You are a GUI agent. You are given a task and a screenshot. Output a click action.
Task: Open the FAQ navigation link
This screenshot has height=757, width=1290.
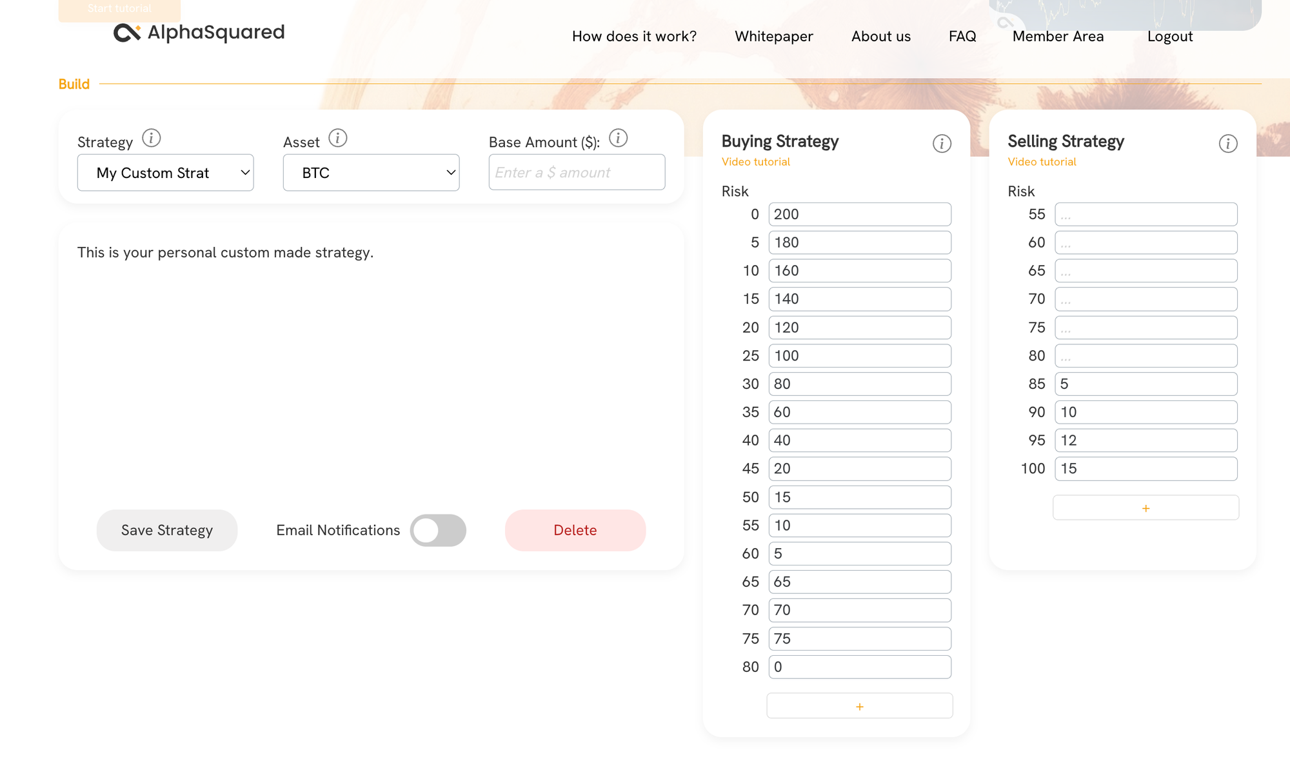point(962,37)
